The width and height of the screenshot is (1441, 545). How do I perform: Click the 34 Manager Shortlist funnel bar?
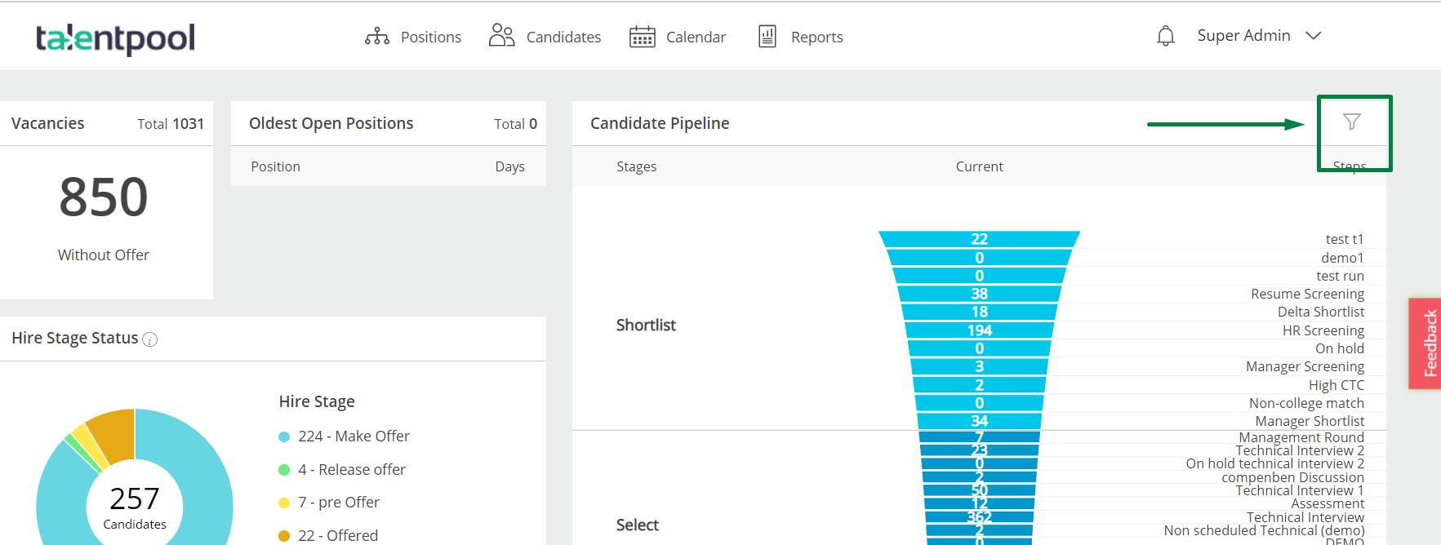tap(979, 421)
